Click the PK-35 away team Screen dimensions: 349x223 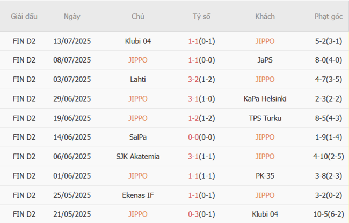coord(265,175)
